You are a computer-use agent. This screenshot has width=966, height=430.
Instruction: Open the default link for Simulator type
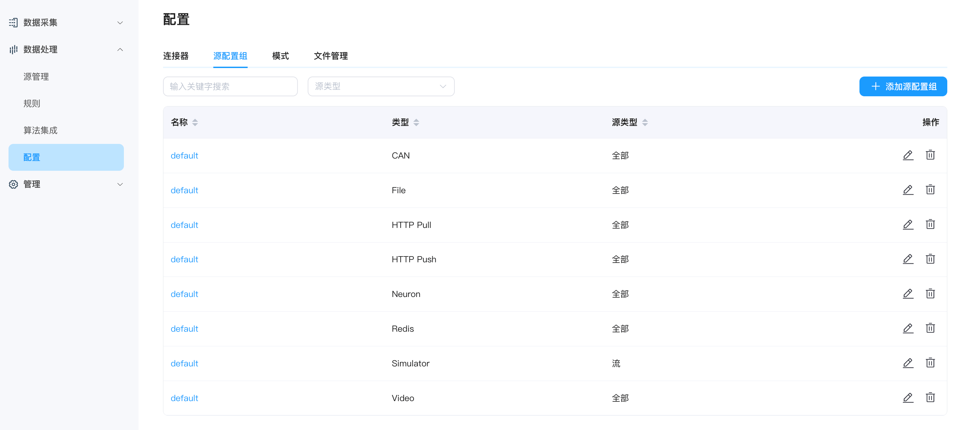pos(184,363)
